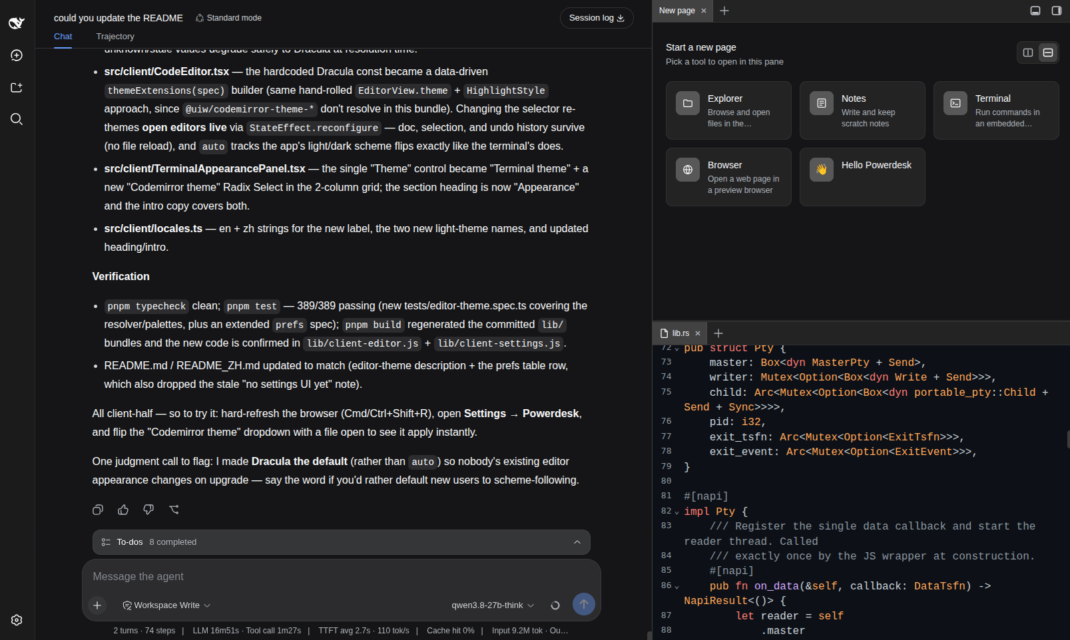Open the Explorer tool card
This screenshot has height=640, width=1070.
(728, 110)
